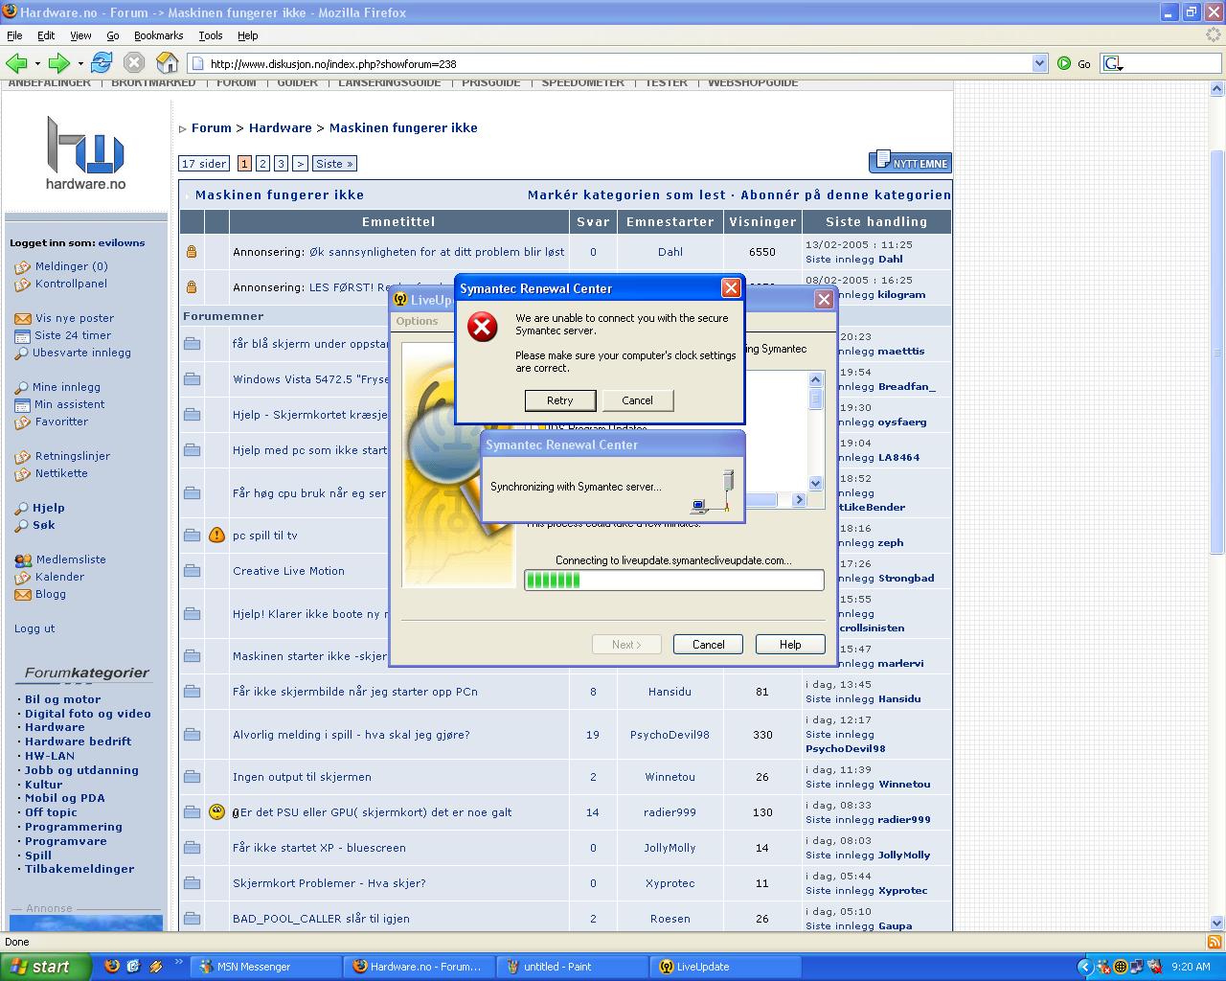Click warning icon next to 'pc spill til tv'

point(217,535)
